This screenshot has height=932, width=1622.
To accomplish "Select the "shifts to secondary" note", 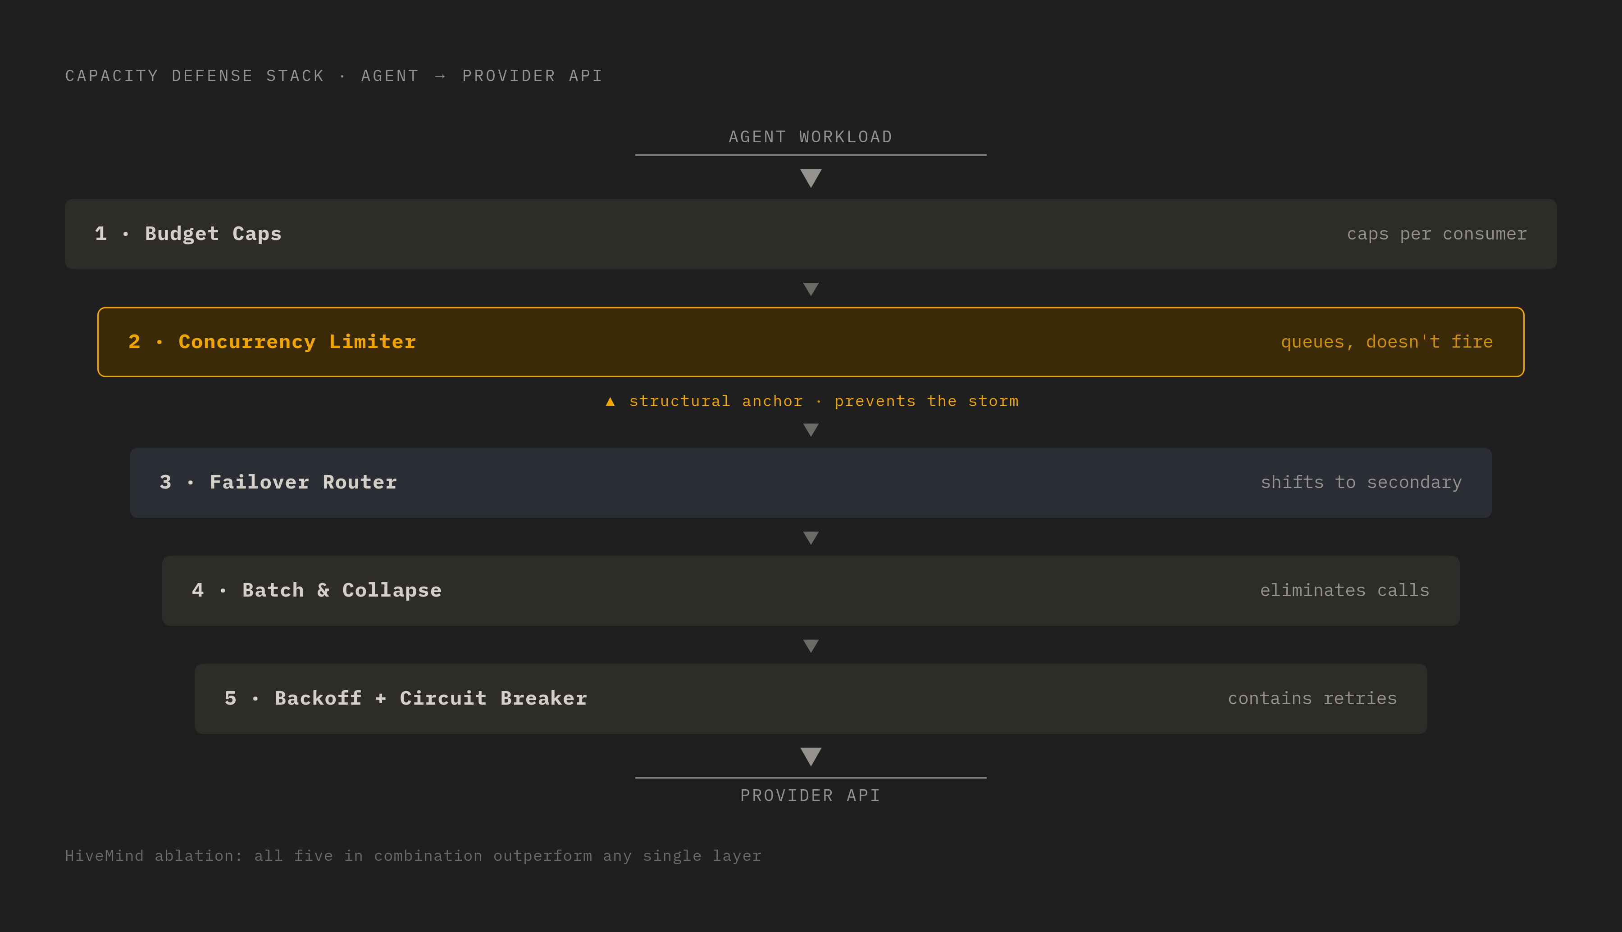I will tap(1361, 482).
